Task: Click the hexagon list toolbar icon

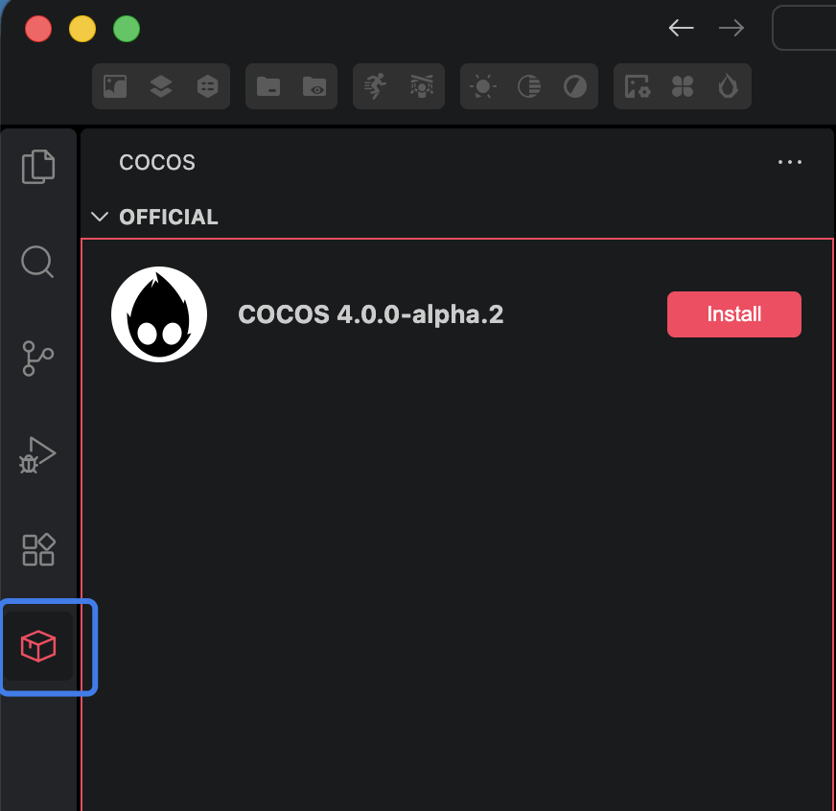Action: pos(207,86)
